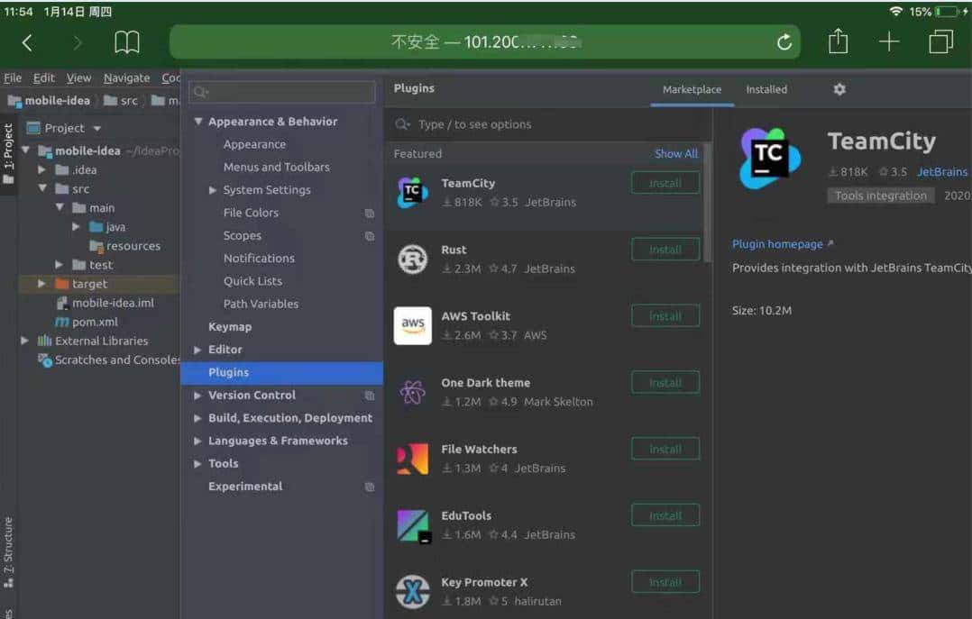Install the TeamCity plugin
Viewport: 972px width, 619px height.
click(x=665, y=184)
